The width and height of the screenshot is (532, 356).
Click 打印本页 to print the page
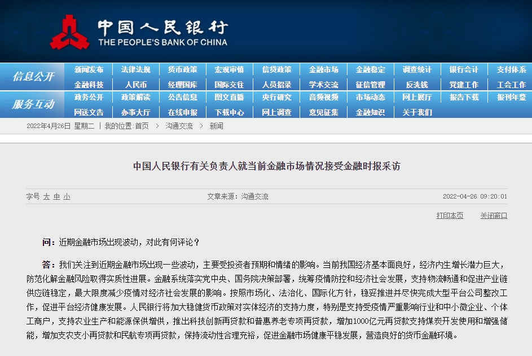450,216
